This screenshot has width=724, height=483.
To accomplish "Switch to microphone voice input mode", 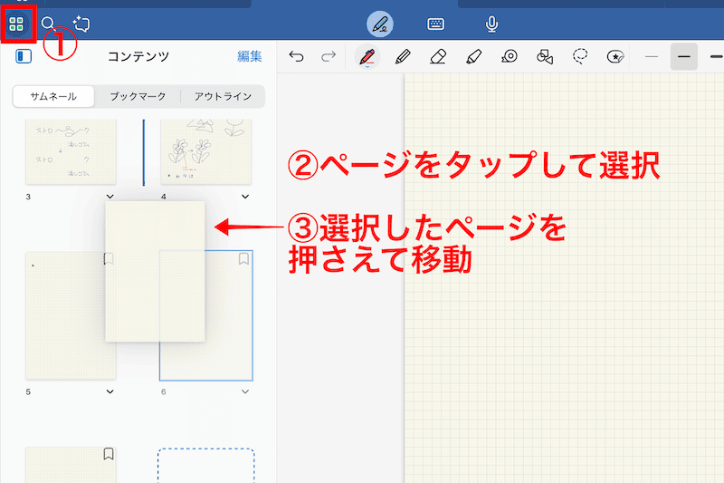I will pyautogui.click(x=492, y=24).
